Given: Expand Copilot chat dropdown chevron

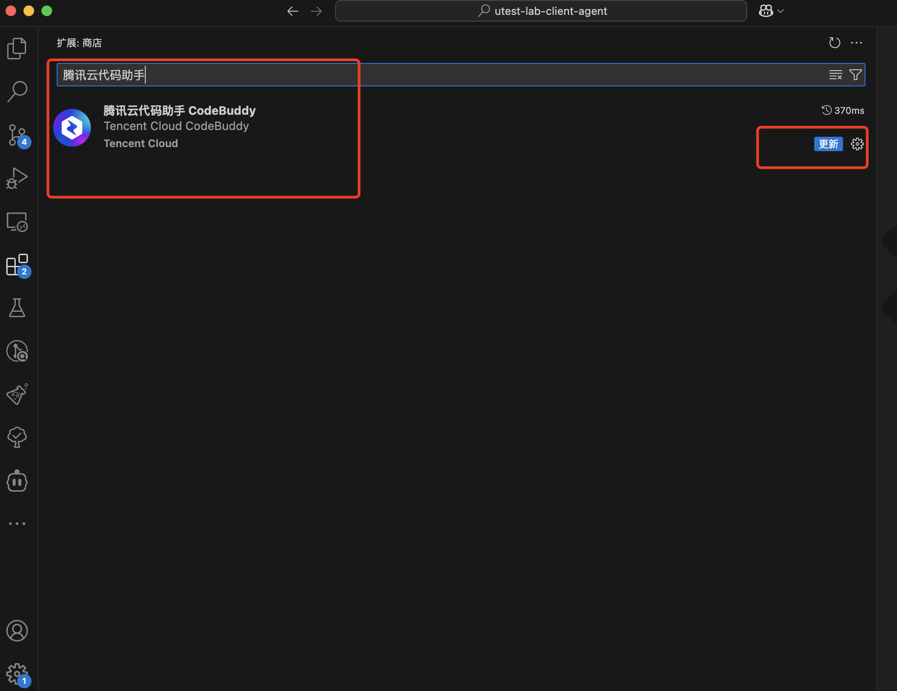Looking at the screenshot, I should pyautogui.click(x=780, y=11).
